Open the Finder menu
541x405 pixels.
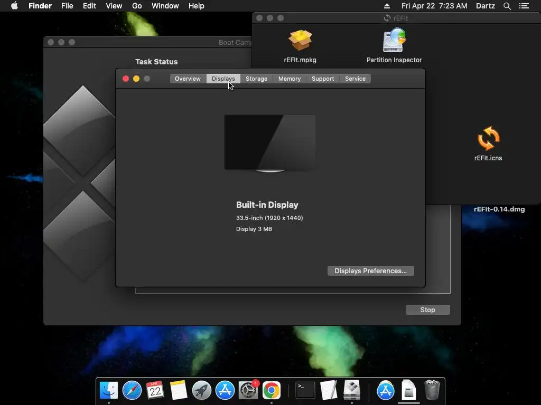pos(40,6)
